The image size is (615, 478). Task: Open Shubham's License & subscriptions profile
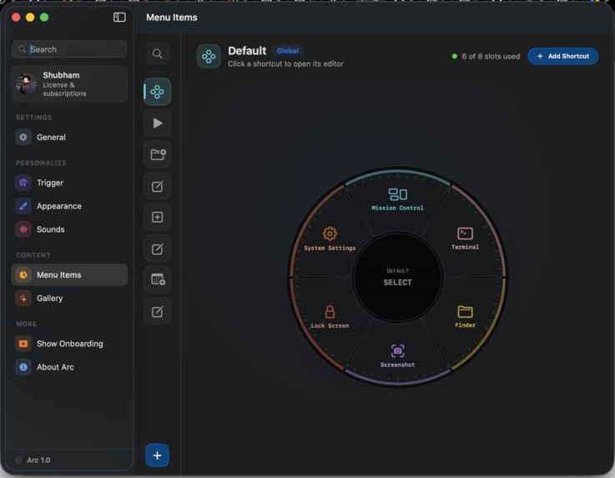69,84
